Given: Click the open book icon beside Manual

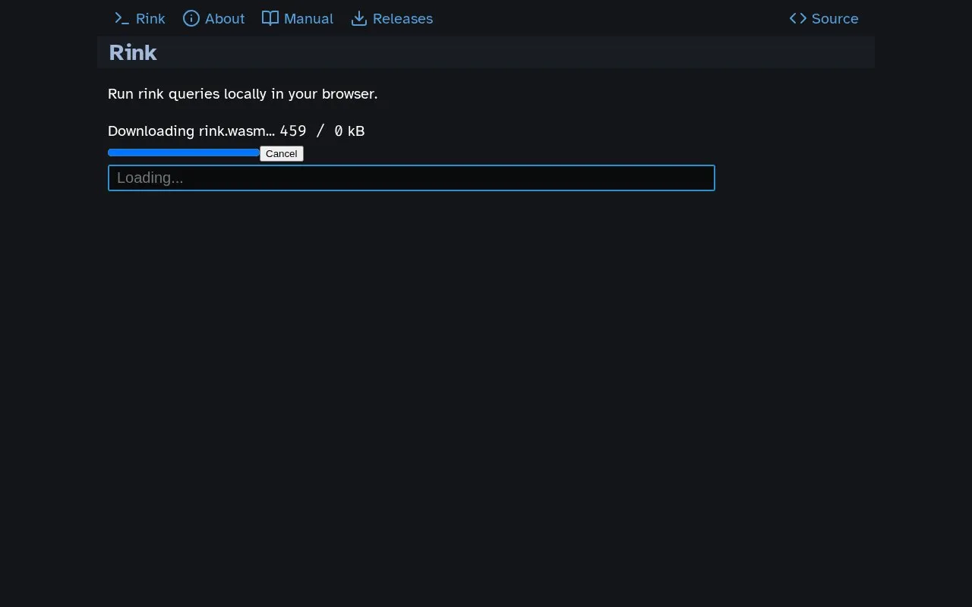Looking at the screenshot, I should click(270, 18).
